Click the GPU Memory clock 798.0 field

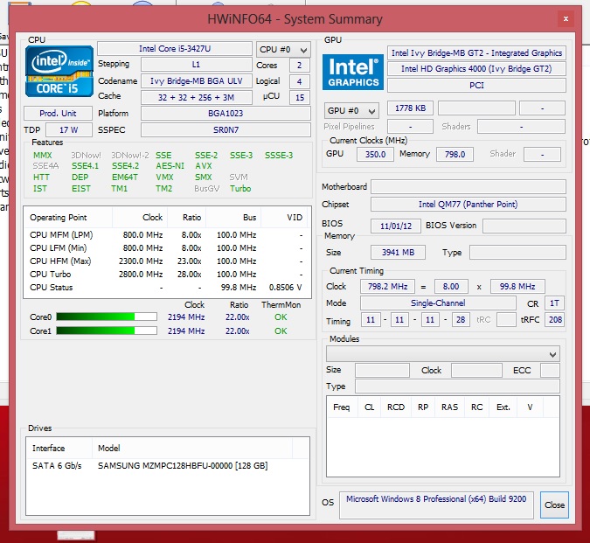pos(455,154)
